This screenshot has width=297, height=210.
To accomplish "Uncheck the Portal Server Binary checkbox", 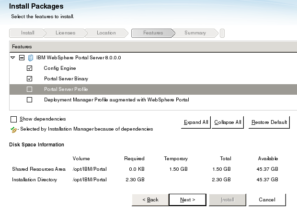I will click(x=29, y=79).
